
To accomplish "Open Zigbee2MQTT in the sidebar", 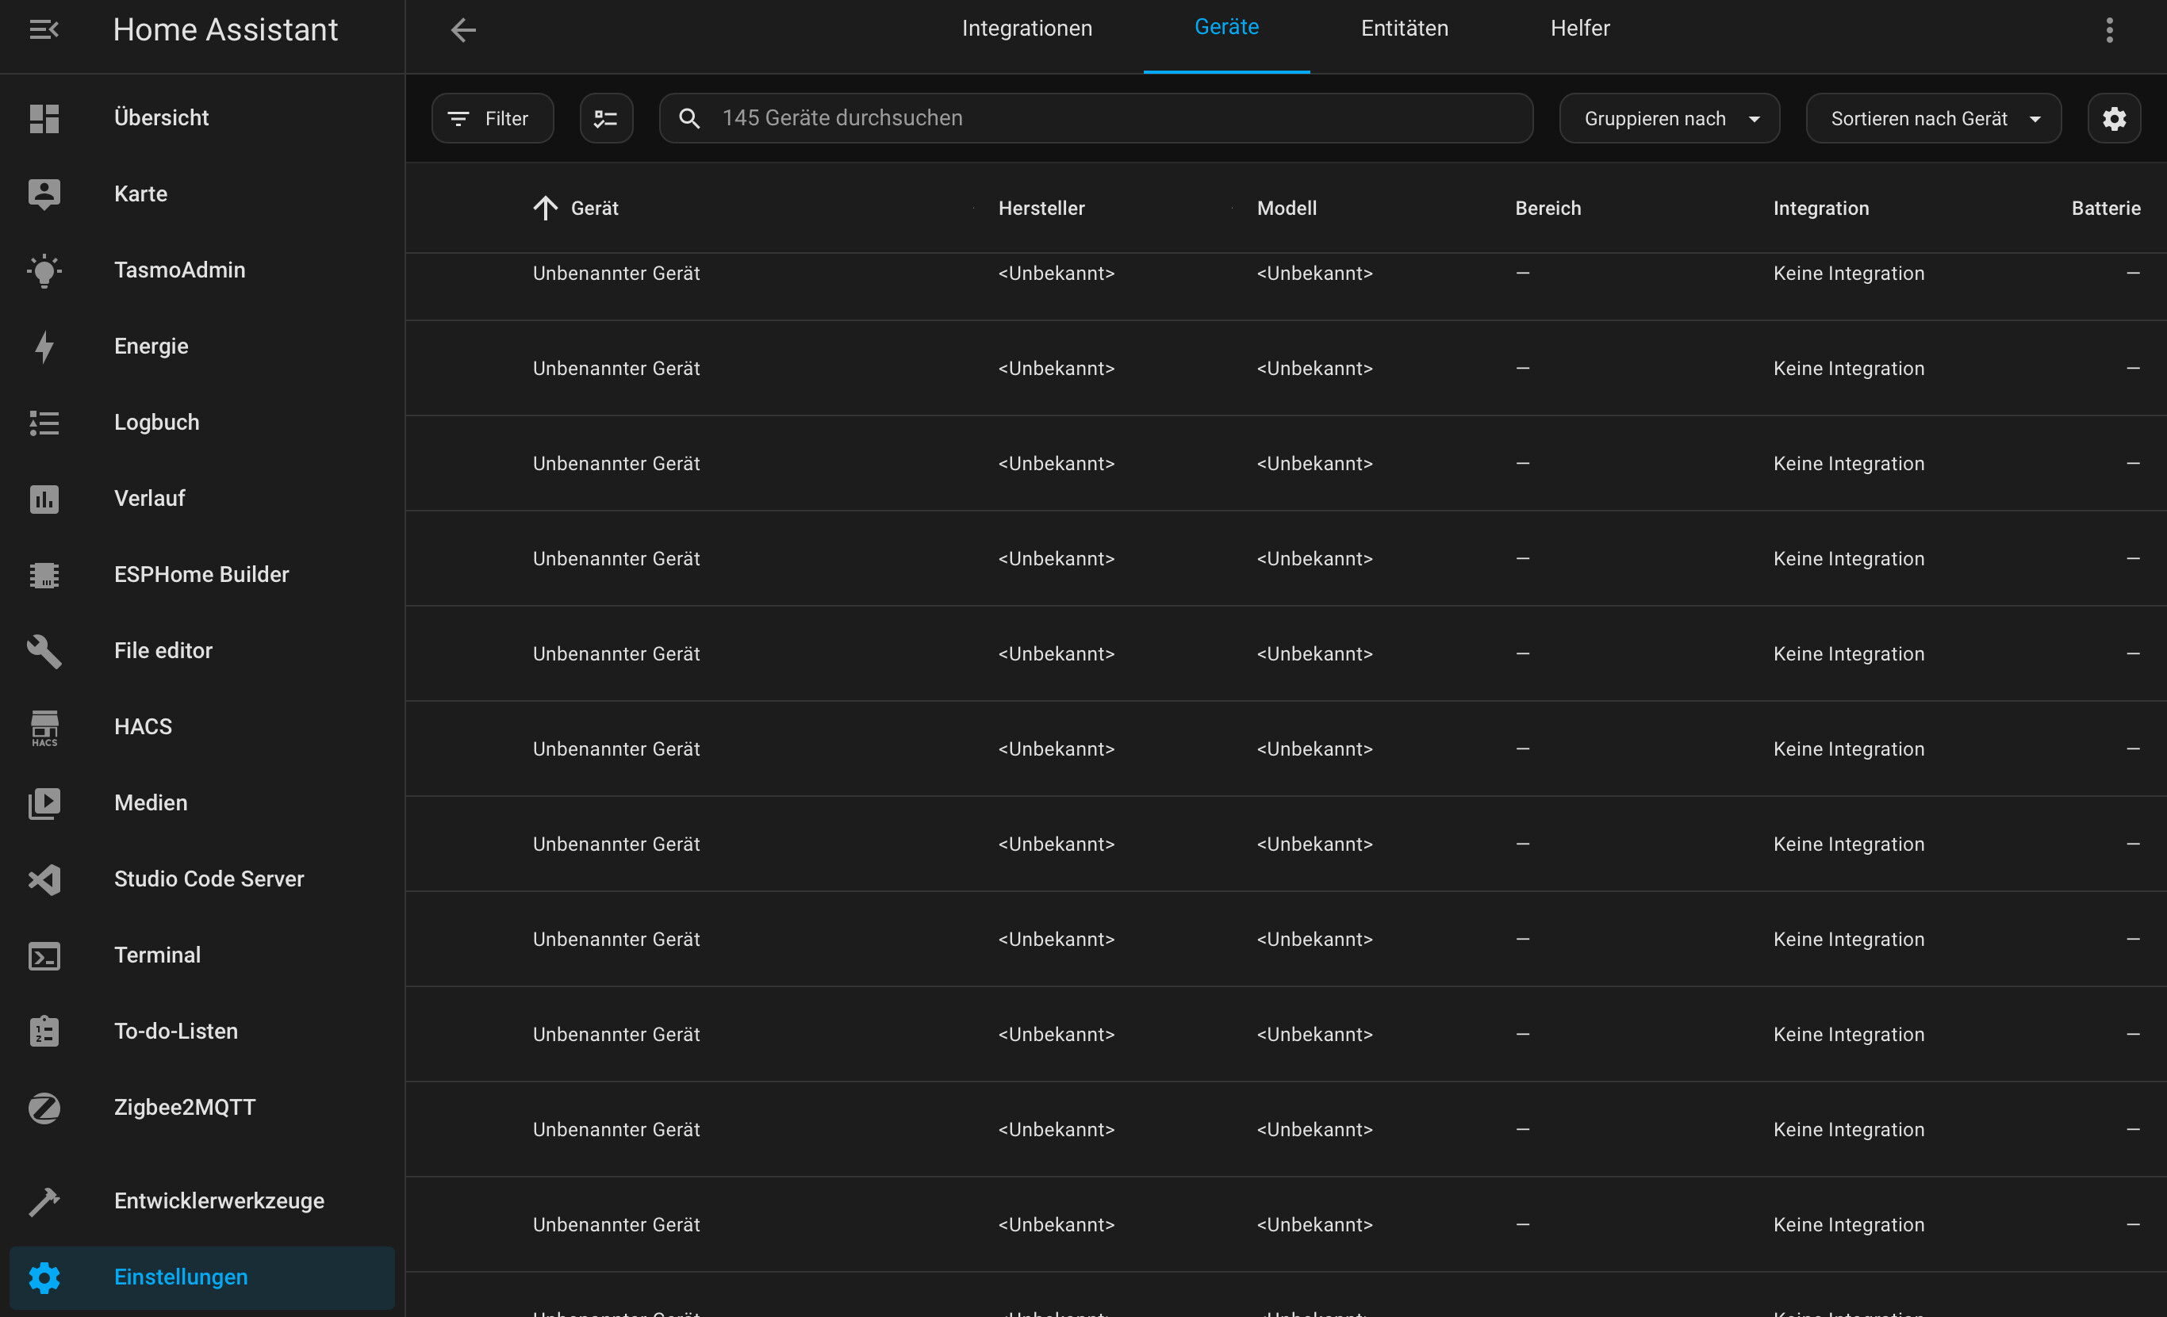I will [202, 1108].
